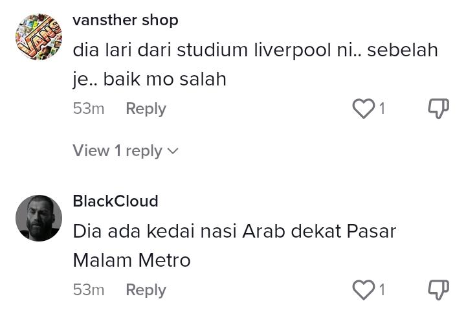
Task: Open the 'BlackCloud' username link
Action: pos(115,201)
